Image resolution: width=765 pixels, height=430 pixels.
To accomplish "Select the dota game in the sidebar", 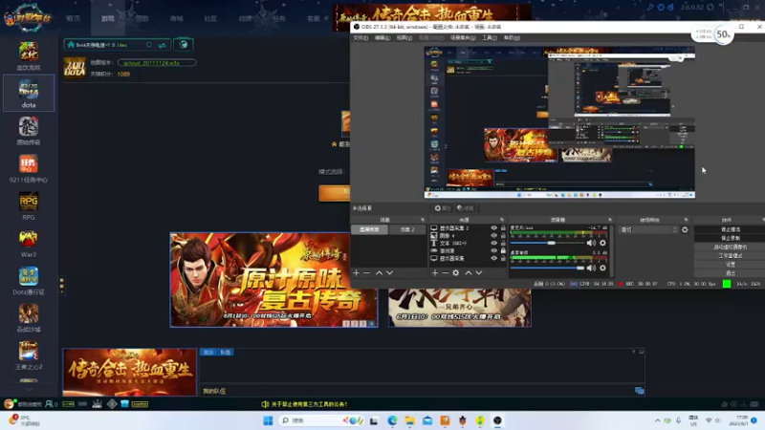I will coord(29,93).
